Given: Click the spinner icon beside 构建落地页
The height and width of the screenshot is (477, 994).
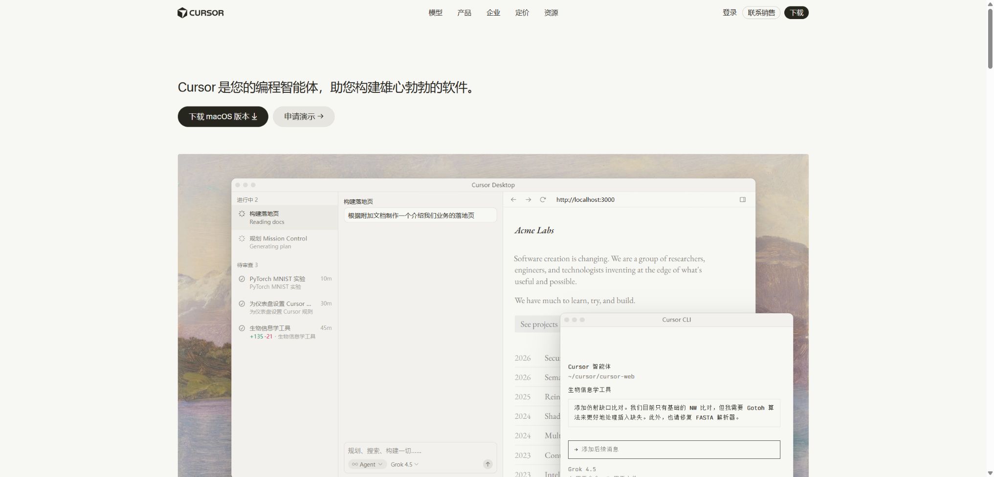Looking at the screenshot, I should point(242,214).
